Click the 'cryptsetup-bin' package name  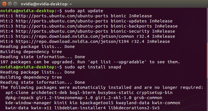155,93
